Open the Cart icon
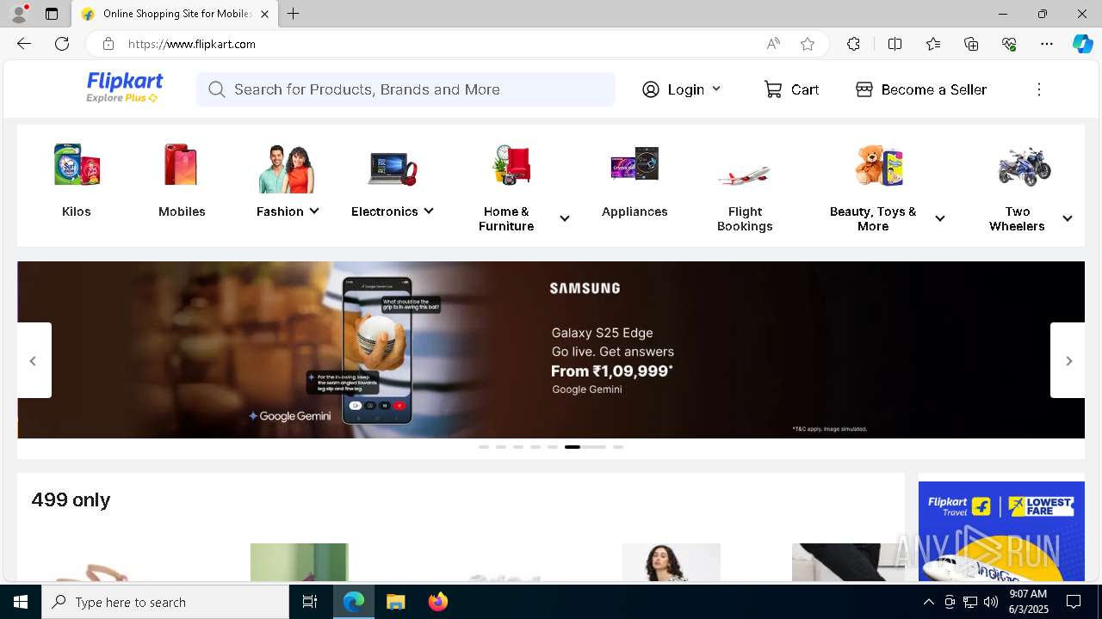The width and height of the screenshot is (1102, 619). pyautogui.click(x=773, y=89)
